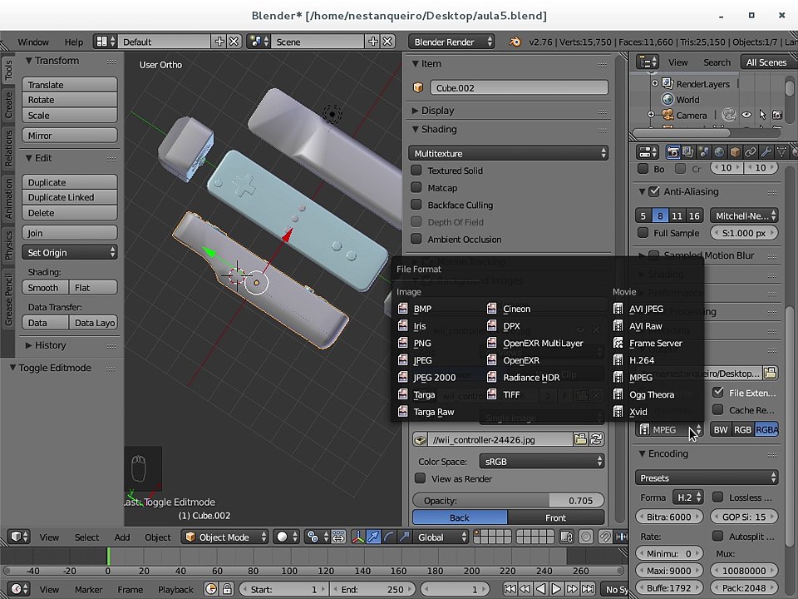Open the Multitexture shading dropdown
The image size is (798, 599).
click(509, 153)
